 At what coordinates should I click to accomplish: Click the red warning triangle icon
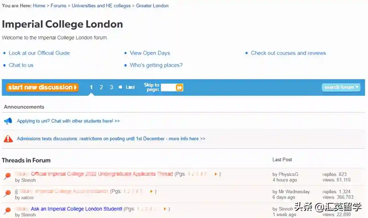(x=8, y=139)
